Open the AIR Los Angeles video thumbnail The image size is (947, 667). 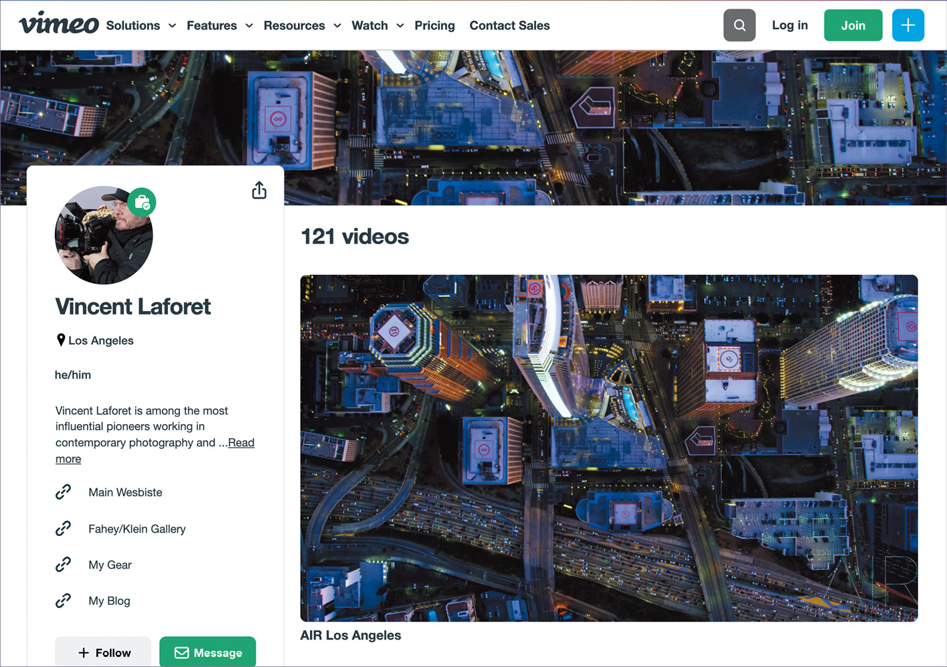[x=608, y=448]
